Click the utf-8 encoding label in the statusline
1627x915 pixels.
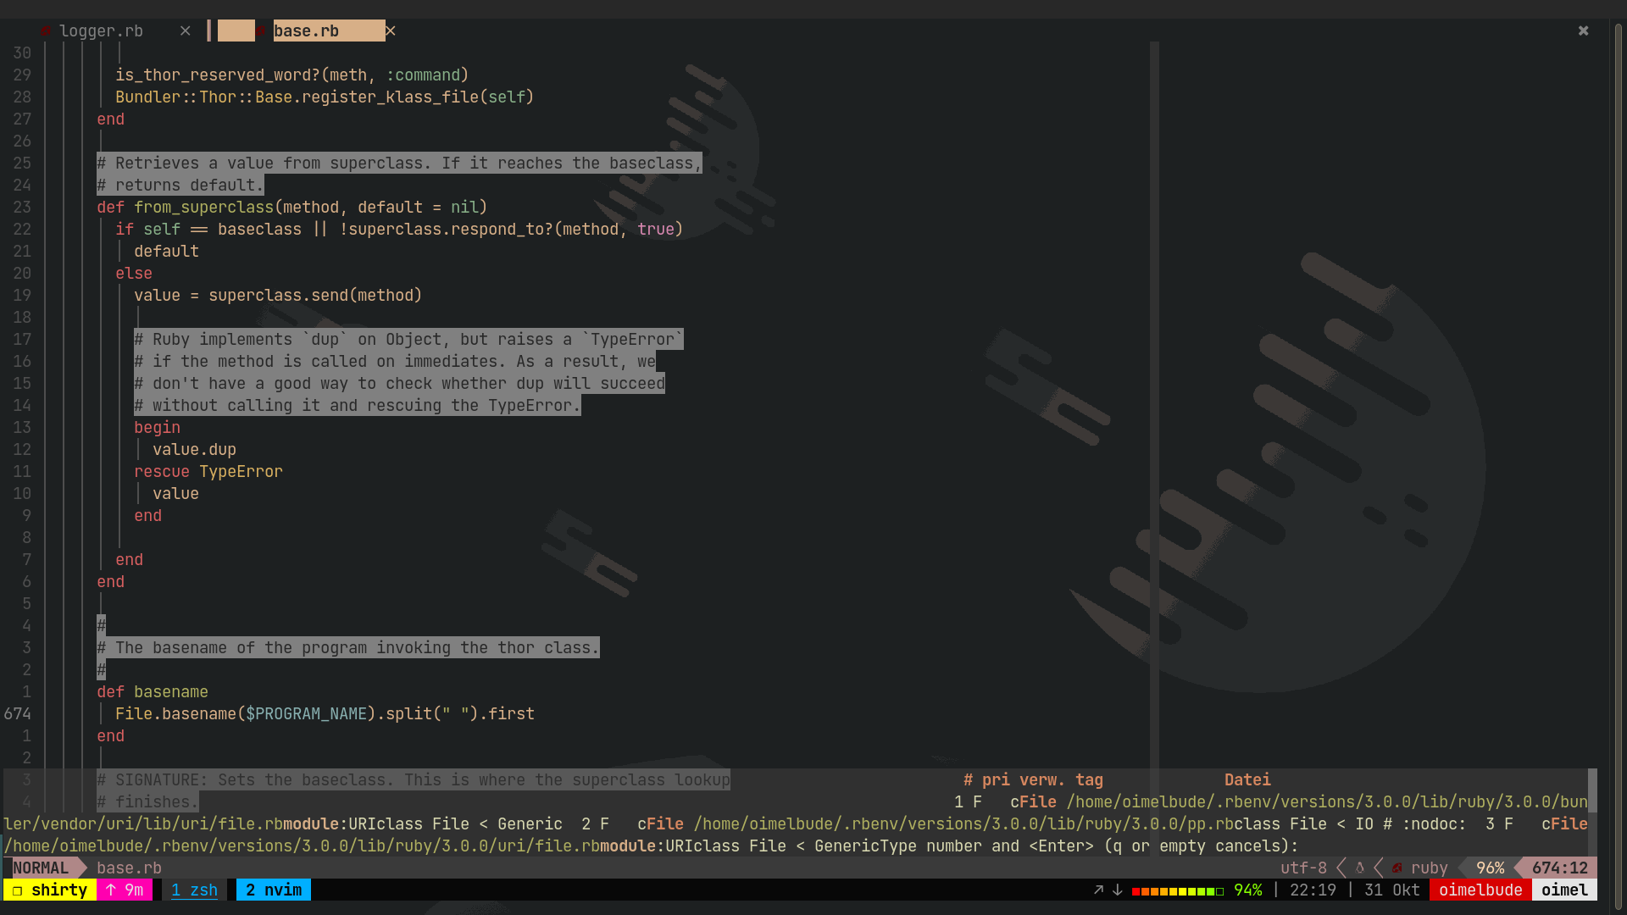pyautogui.click(x=1302, y=868)
